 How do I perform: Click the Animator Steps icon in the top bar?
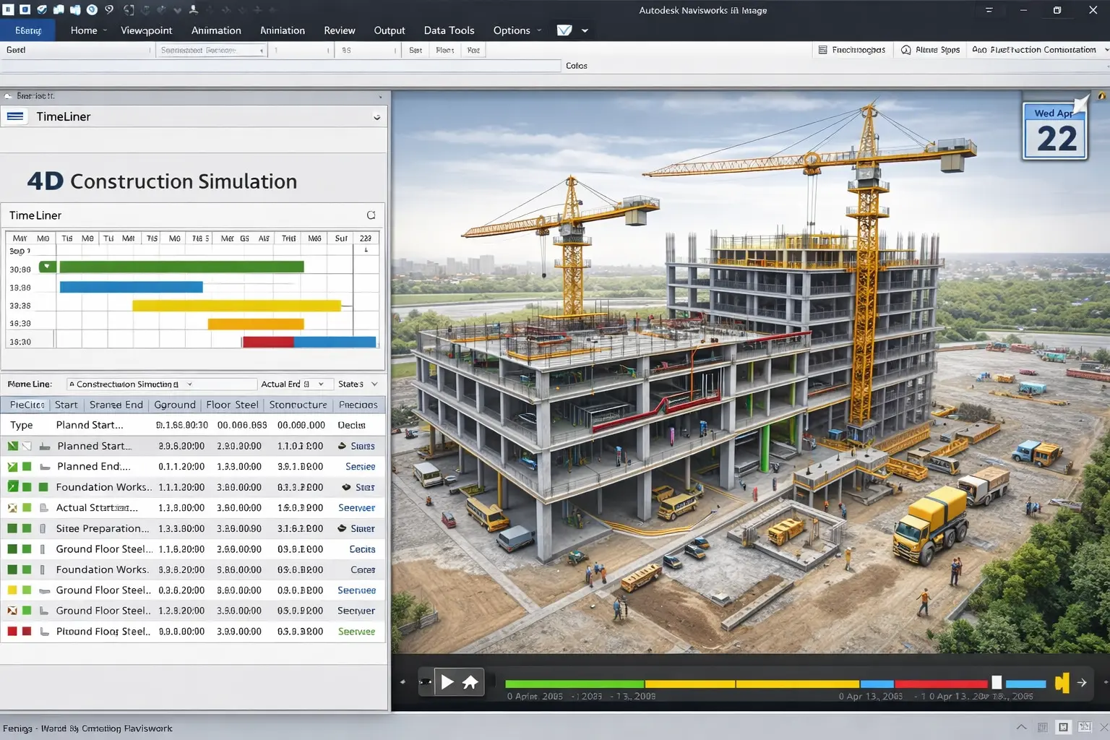(x=906, y=49)
